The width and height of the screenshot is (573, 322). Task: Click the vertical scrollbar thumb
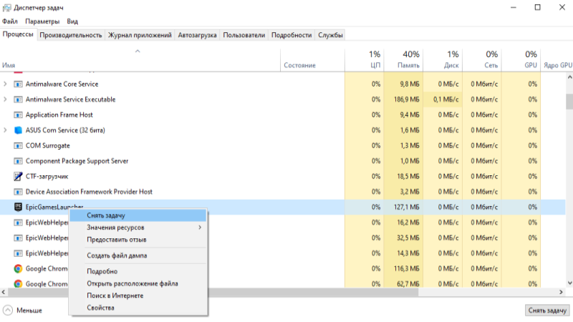pos(569,102)
